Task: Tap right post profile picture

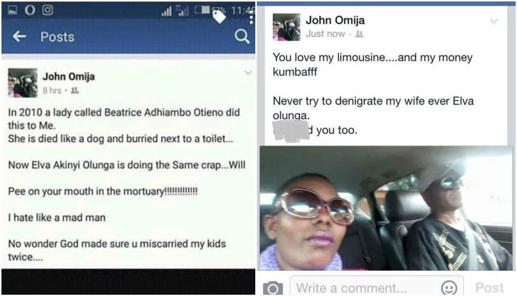Action: point(286,27)
